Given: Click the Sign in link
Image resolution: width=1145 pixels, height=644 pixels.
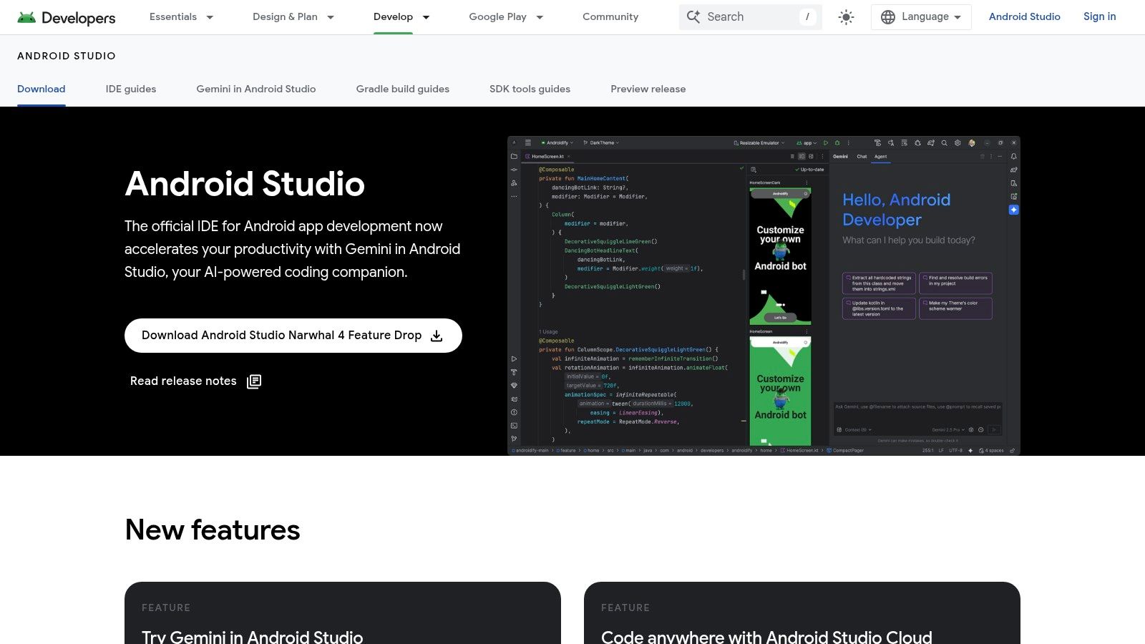Looking at the screenshot, I should point(1099,16).
